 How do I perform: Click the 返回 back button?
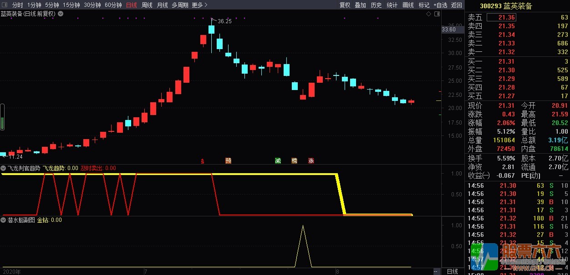coord(456,5)
